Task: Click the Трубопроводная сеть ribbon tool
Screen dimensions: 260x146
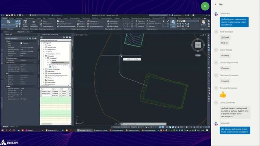Action: pyautogui.click(x=95, y=26)
